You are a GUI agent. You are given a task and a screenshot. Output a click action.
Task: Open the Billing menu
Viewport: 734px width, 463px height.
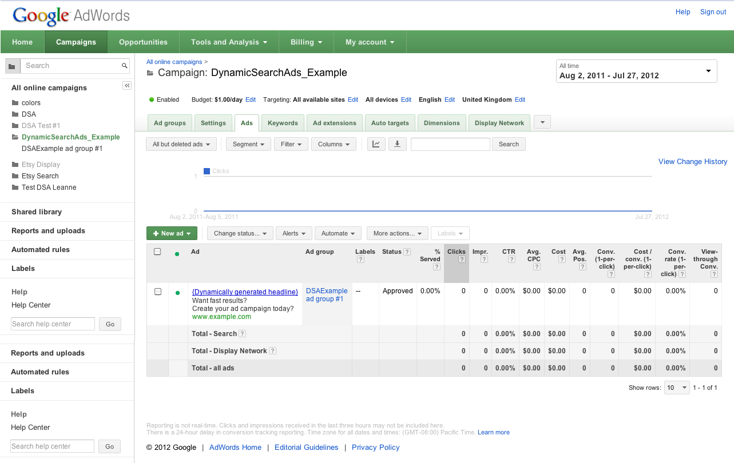pyautogui.click(x=306, y=42)
